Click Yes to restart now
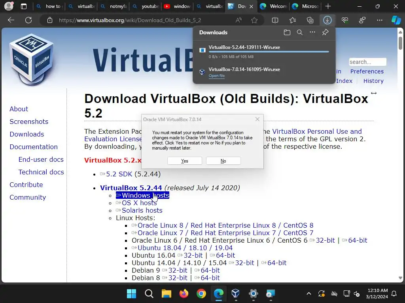 click(185, 161)
